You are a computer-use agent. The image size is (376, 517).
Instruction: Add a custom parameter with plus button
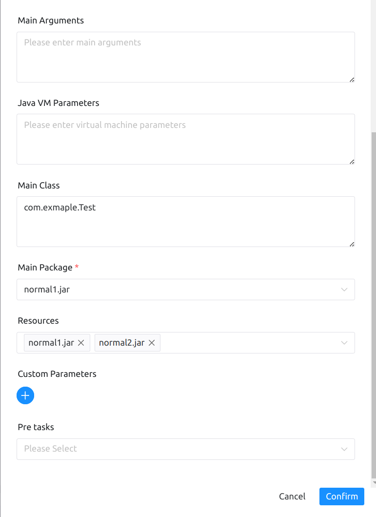(25, 395)
